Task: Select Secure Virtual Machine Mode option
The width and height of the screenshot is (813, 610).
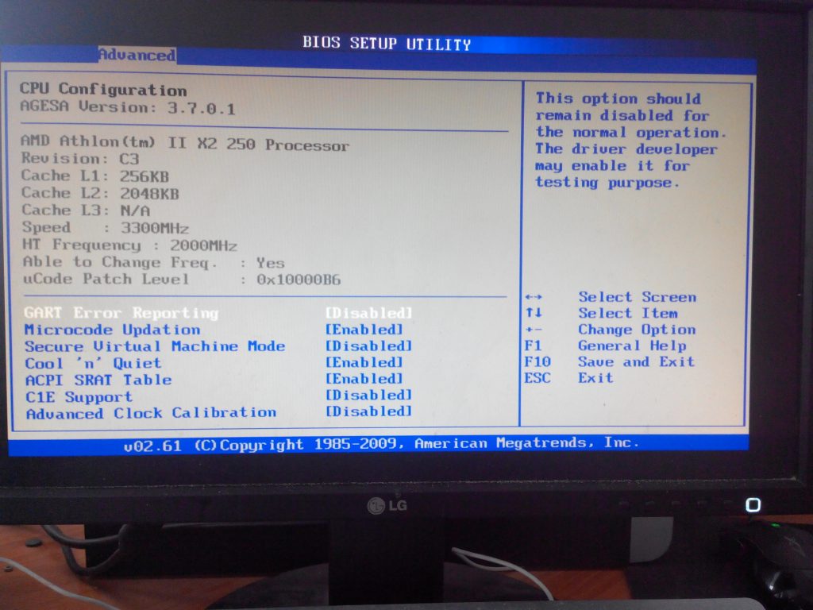Action: [155, 346]
